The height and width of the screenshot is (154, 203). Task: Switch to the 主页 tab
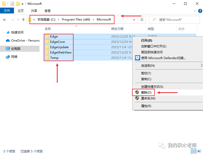tap(21, 11)
